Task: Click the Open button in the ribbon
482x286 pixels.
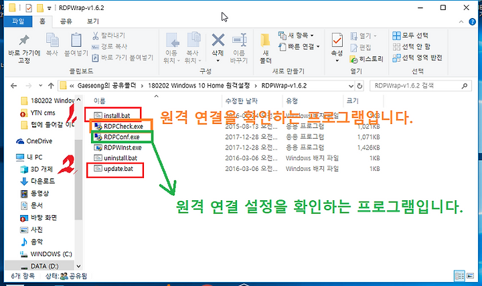Action: (x=363, y=36)
